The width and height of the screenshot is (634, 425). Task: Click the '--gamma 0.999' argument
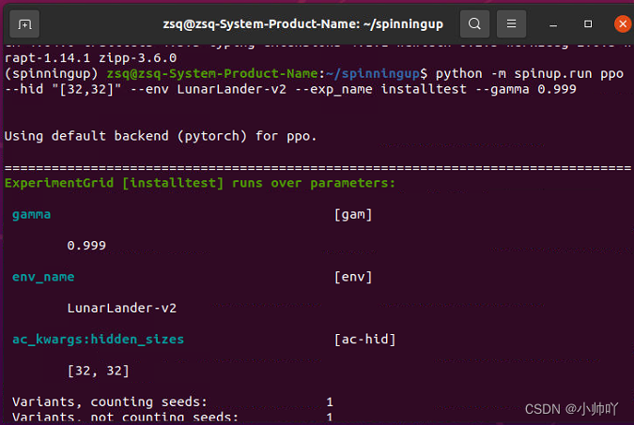[x=526, y=89]
